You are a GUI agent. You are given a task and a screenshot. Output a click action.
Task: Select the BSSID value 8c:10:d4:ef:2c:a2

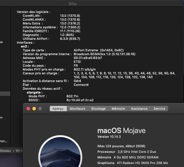point(80,100)
